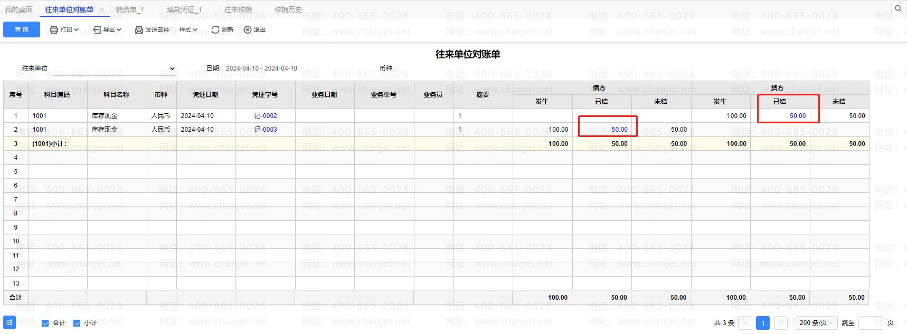Open the 200 条/页 page size dropdown
This screenshot has height=334, width=907.
pos(816,323)
